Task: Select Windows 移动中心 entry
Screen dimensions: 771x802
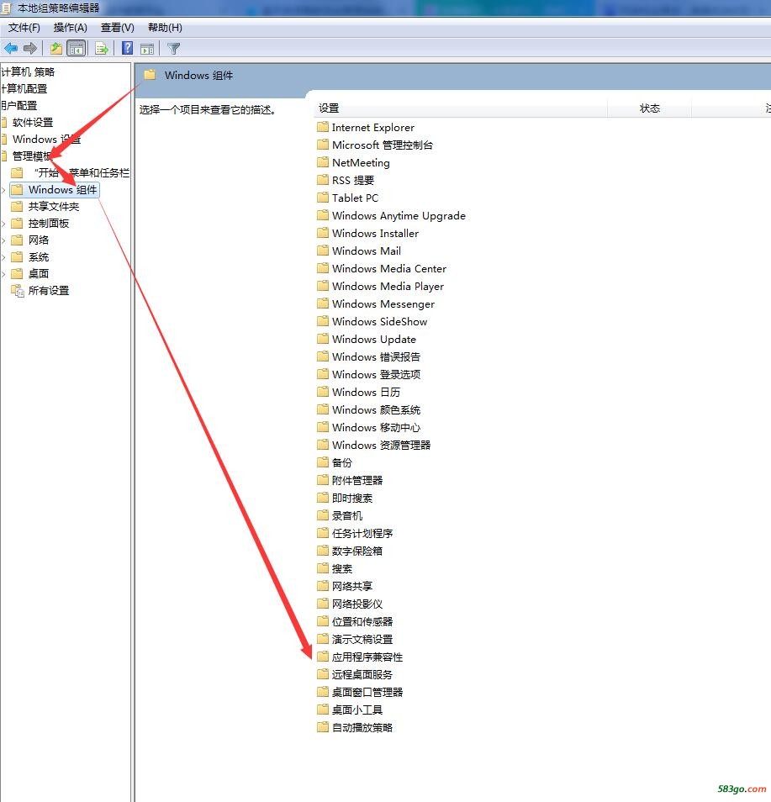Action: [x=376, y=427]
